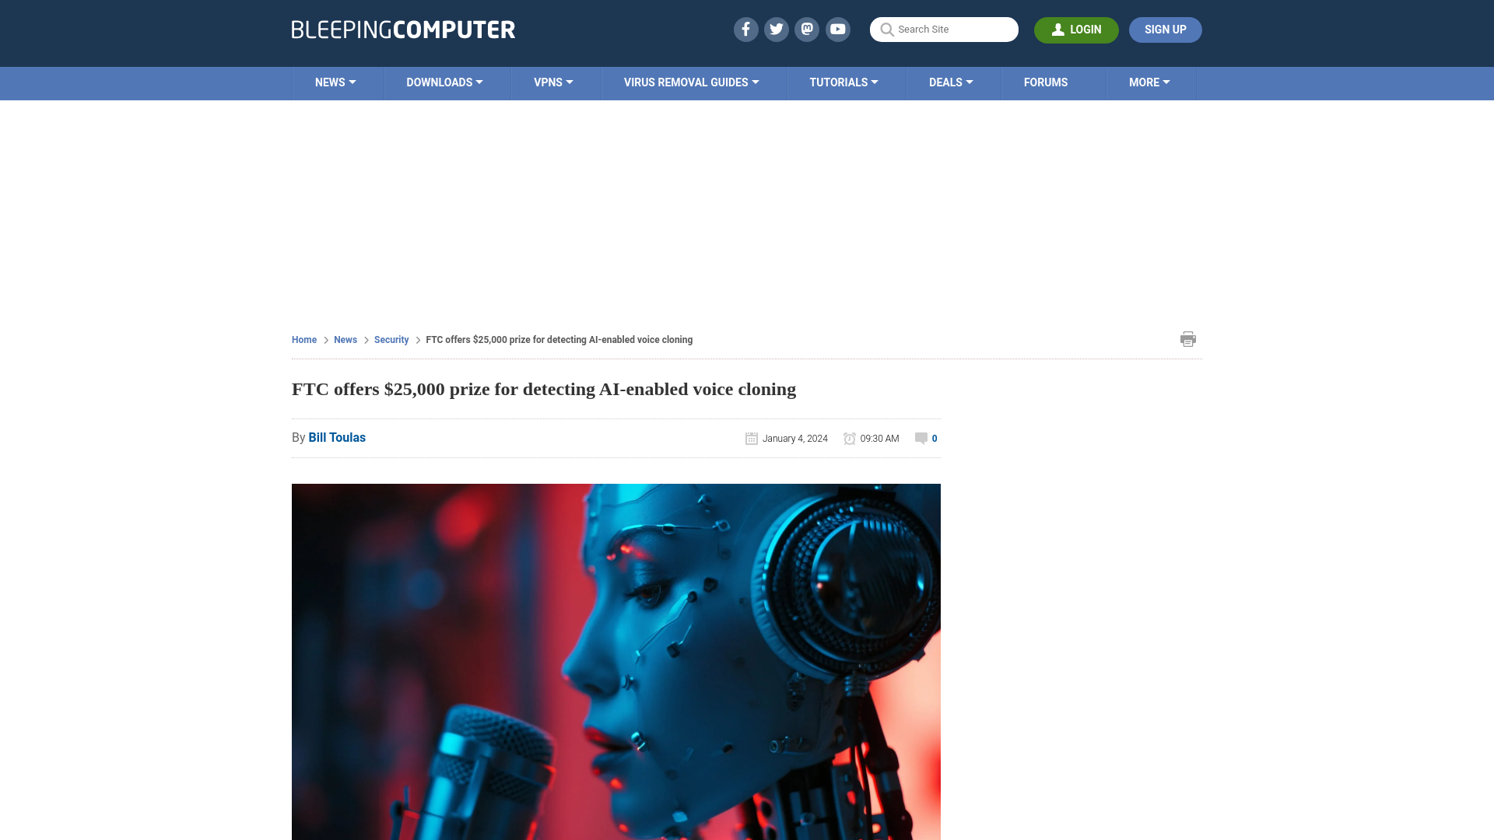1494x840 pixels.
Task: Expand the DOWNLOADS dropdown menu
Action: [x=444, y=82]
